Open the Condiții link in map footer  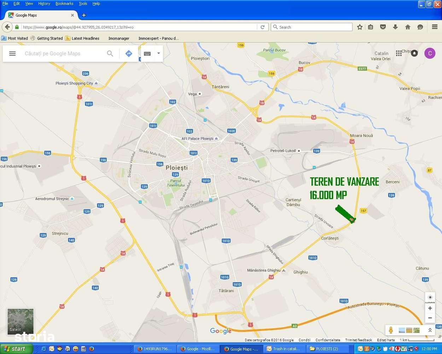click(x=304, y=340)
